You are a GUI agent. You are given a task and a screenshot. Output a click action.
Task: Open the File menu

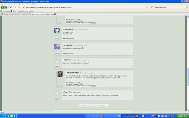pos(2,4)
